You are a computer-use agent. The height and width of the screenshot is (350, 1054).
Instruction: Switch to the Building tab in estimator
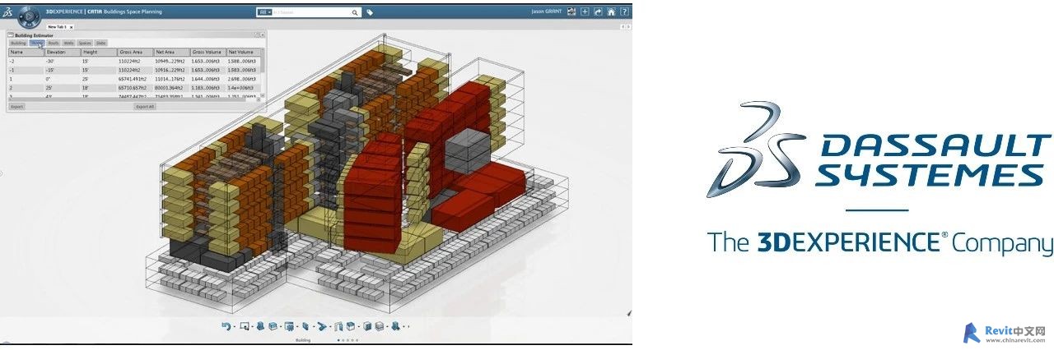point(18,43)
